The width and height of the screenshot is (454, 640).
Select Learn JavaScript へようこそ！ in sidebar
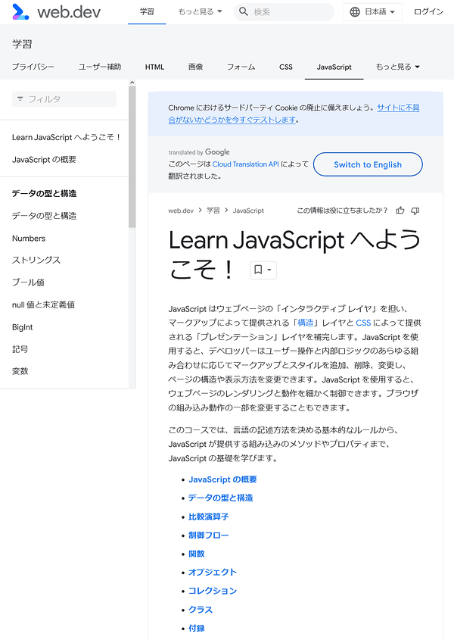[67, 137]
